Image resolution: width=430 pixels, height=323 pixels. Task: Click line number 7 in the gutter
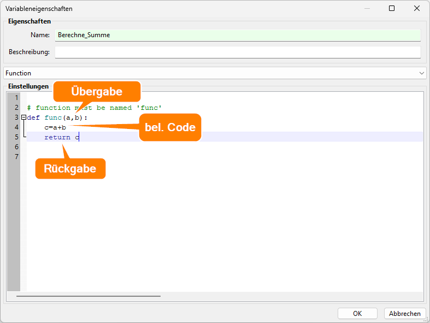pos(17,157)
